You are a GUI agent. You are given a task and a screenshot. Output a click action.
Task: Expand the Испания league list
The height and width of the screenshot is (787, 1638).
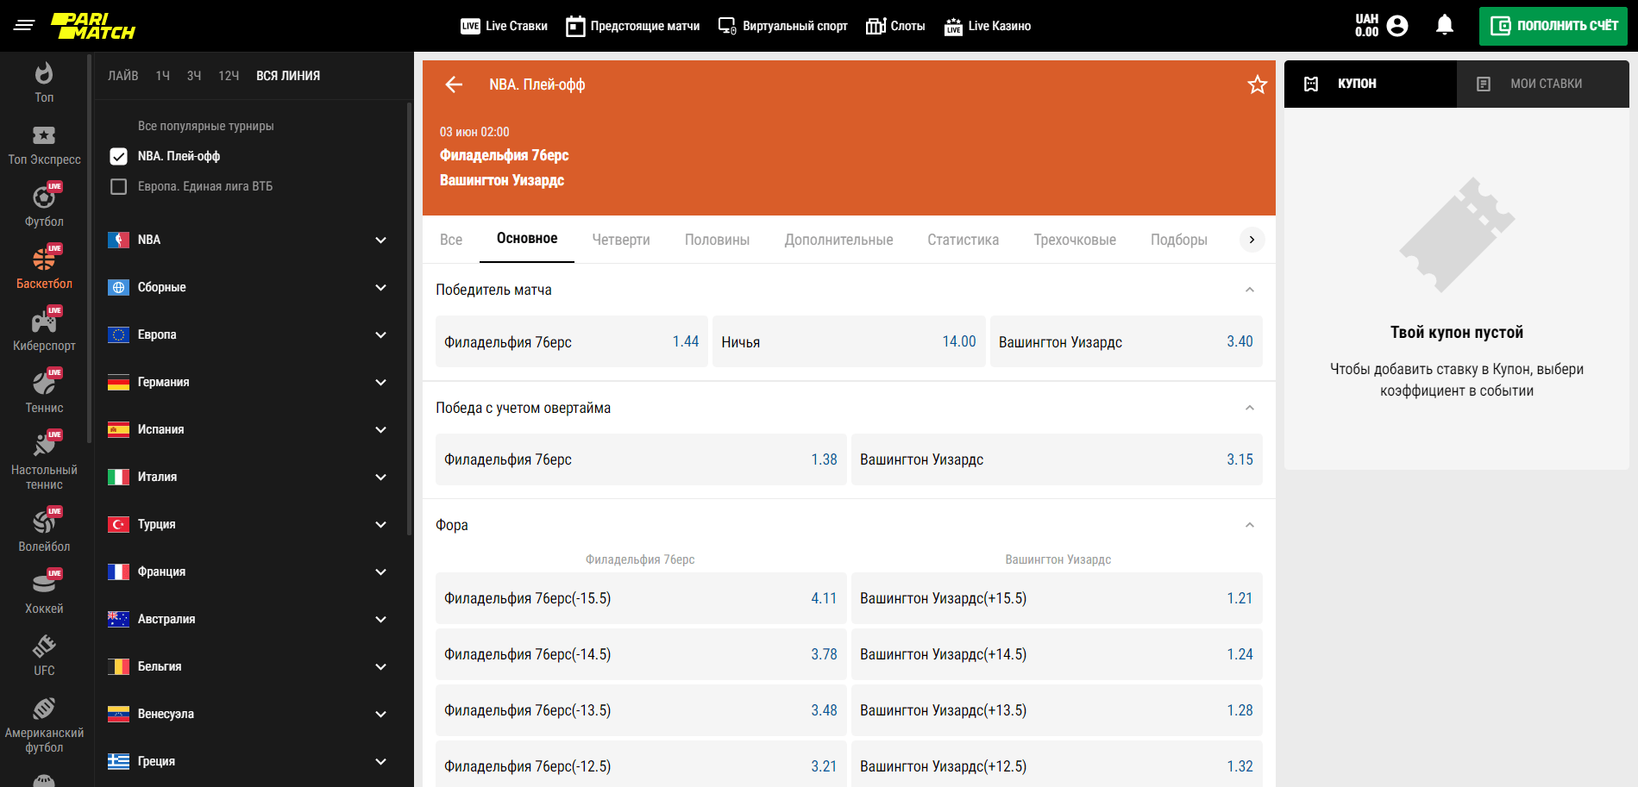click(380, 430)
